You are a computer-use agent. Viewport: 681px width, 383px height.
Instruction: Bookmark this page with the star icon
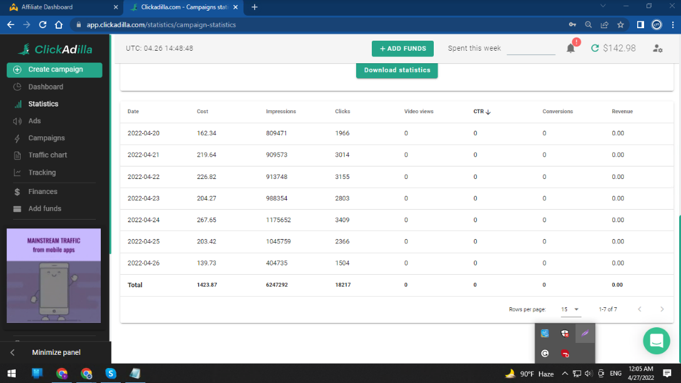coord(620,25)
